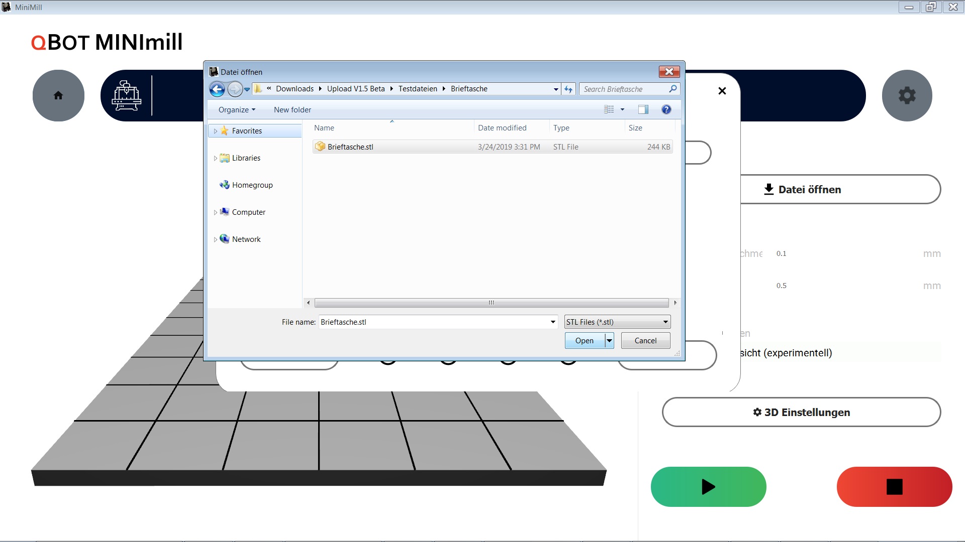Click the horizontal scrollbar thumb
The width and height of the screenshot is (965, 542).
491,303
